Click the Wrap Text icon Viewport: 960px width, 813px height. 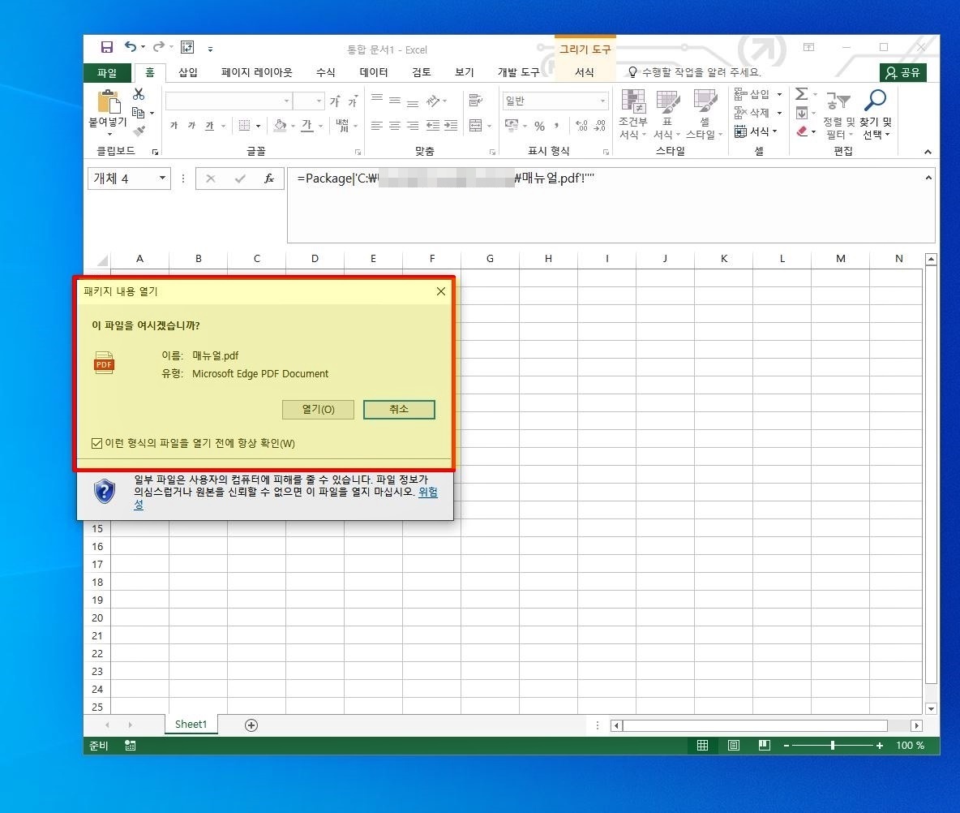(x=475, y=100)
